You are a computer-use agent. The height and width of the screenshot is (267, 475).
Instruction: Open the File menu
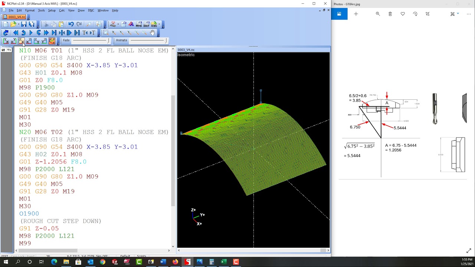tap(11, 10)
